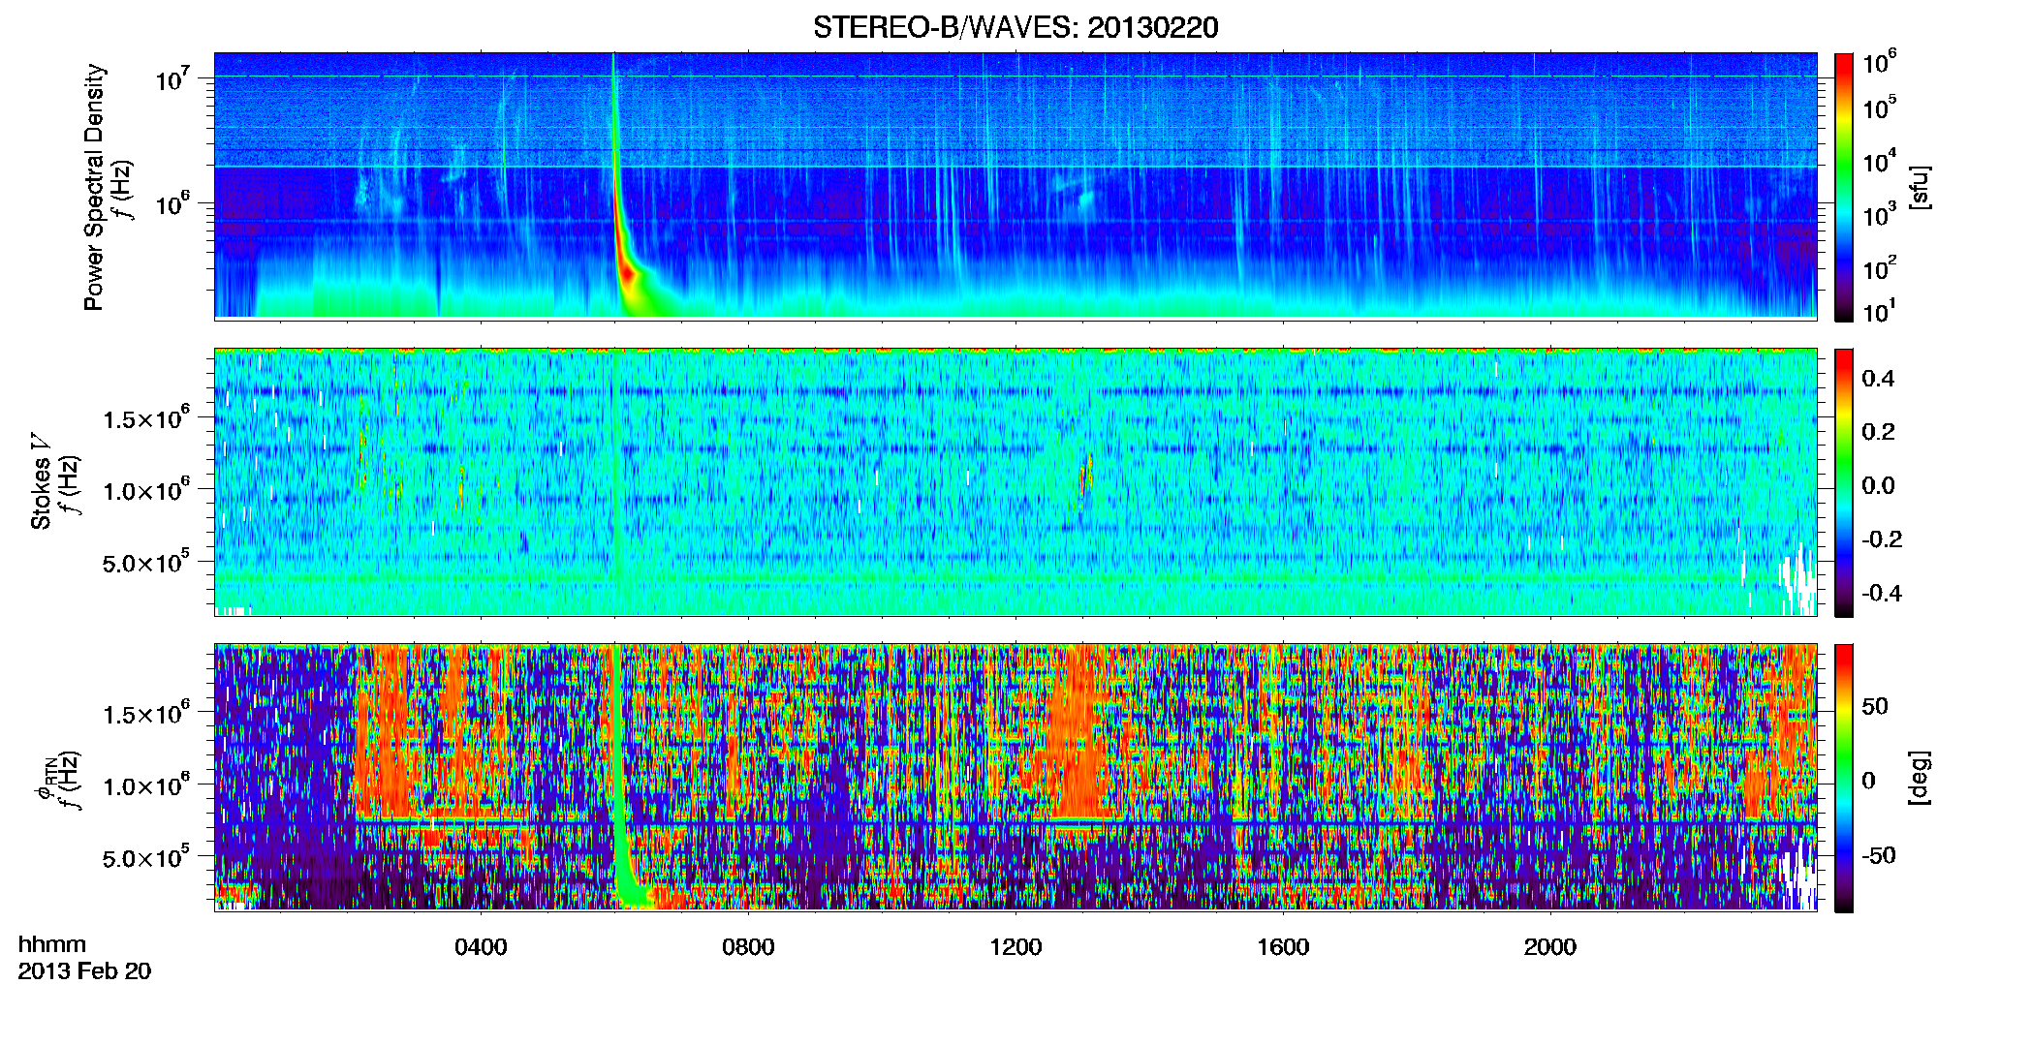Screen dimensions: 2031x1046
Task: Click the 10^5 tick on sfu colorbar
Action: [x=1879, y=107]
